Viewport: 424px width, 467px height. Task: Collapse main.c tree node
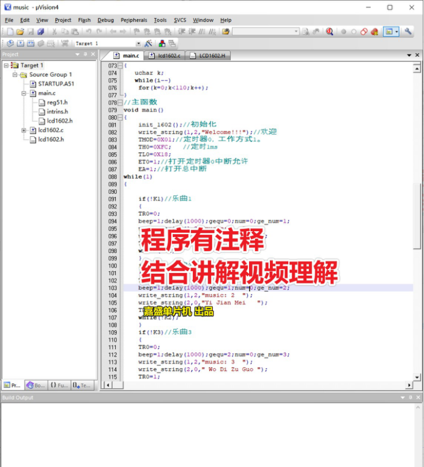click(24, 94)
